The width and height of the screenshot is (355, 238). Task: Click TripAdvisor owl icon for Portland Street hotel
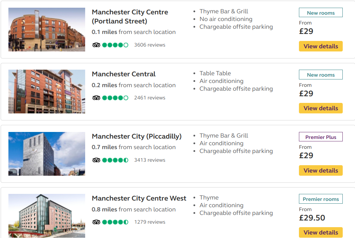96,45
